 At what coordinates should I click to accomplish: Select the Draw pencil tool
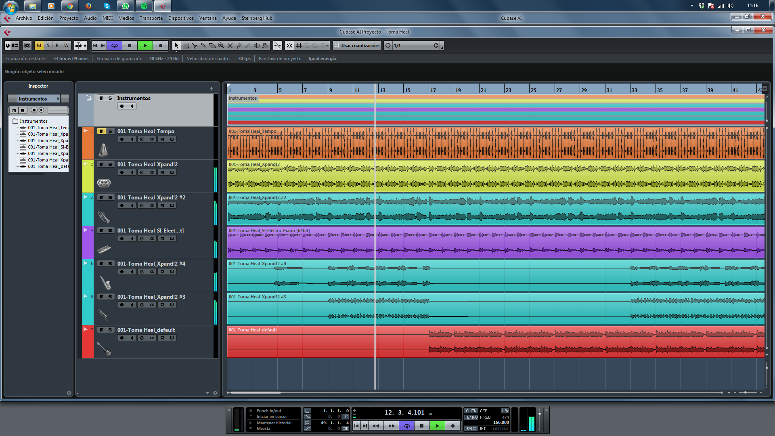[239, 46]
